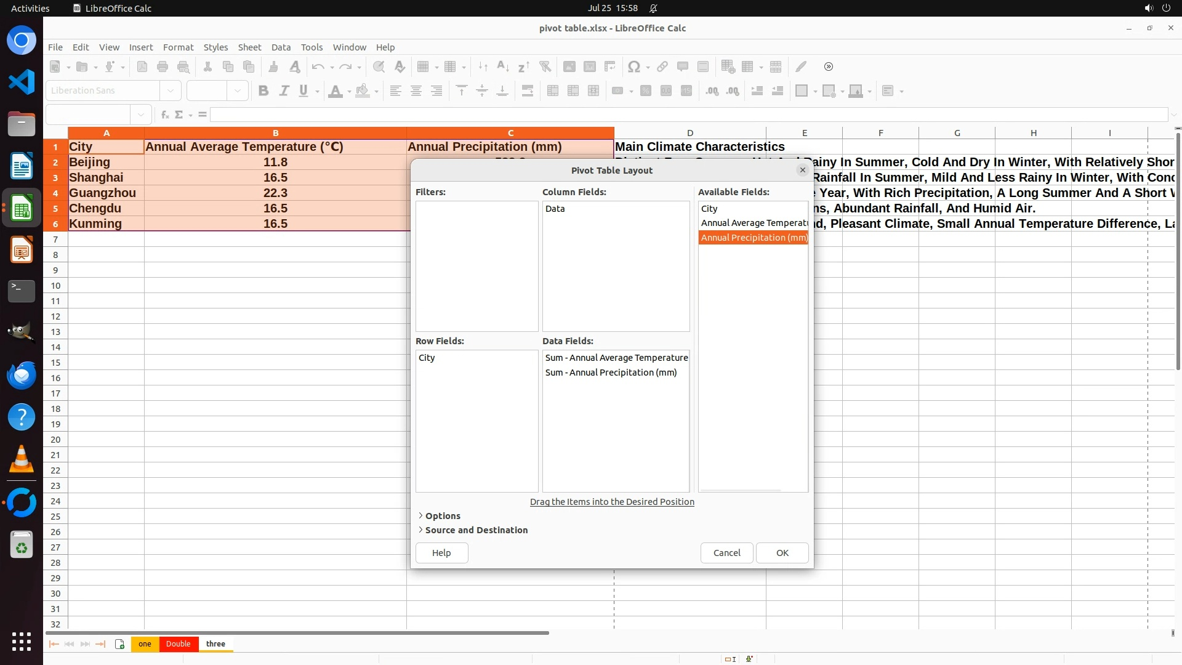Screen dimensions: 1182x665
Task: Click the Sort Ascending toolbar icon
Action: point(502,66)
